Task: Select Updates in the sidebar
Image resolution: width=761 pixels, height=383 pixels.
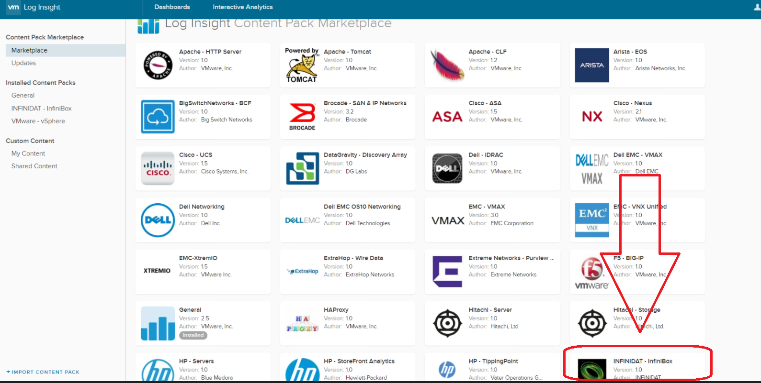Action: (x=23, y=63)
